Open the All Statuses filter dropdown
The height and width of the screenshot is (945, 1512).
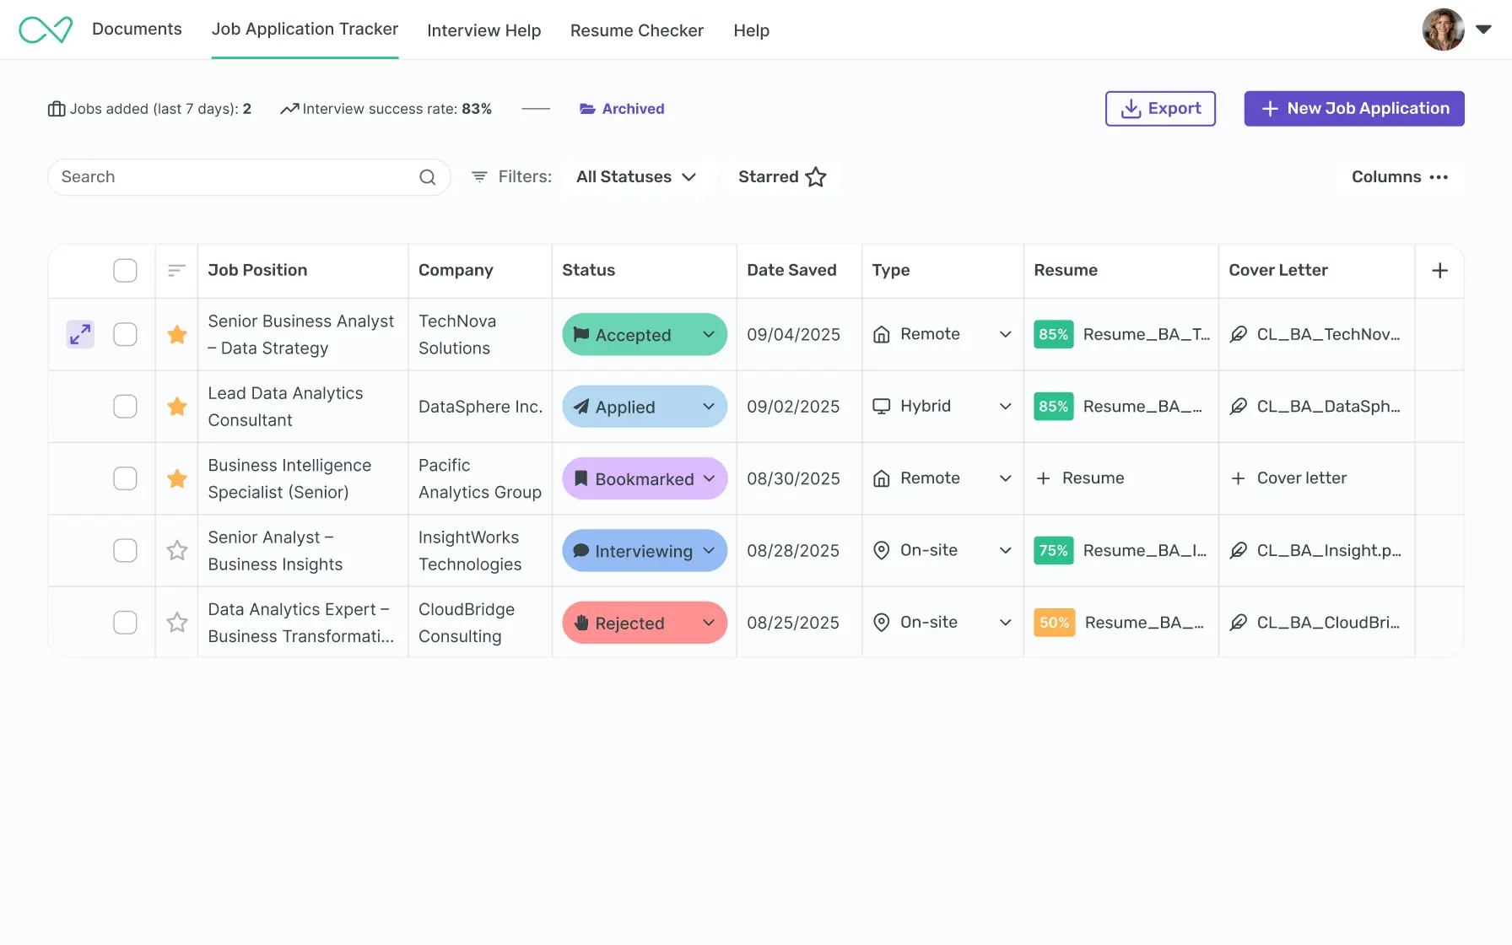point(636,177)
